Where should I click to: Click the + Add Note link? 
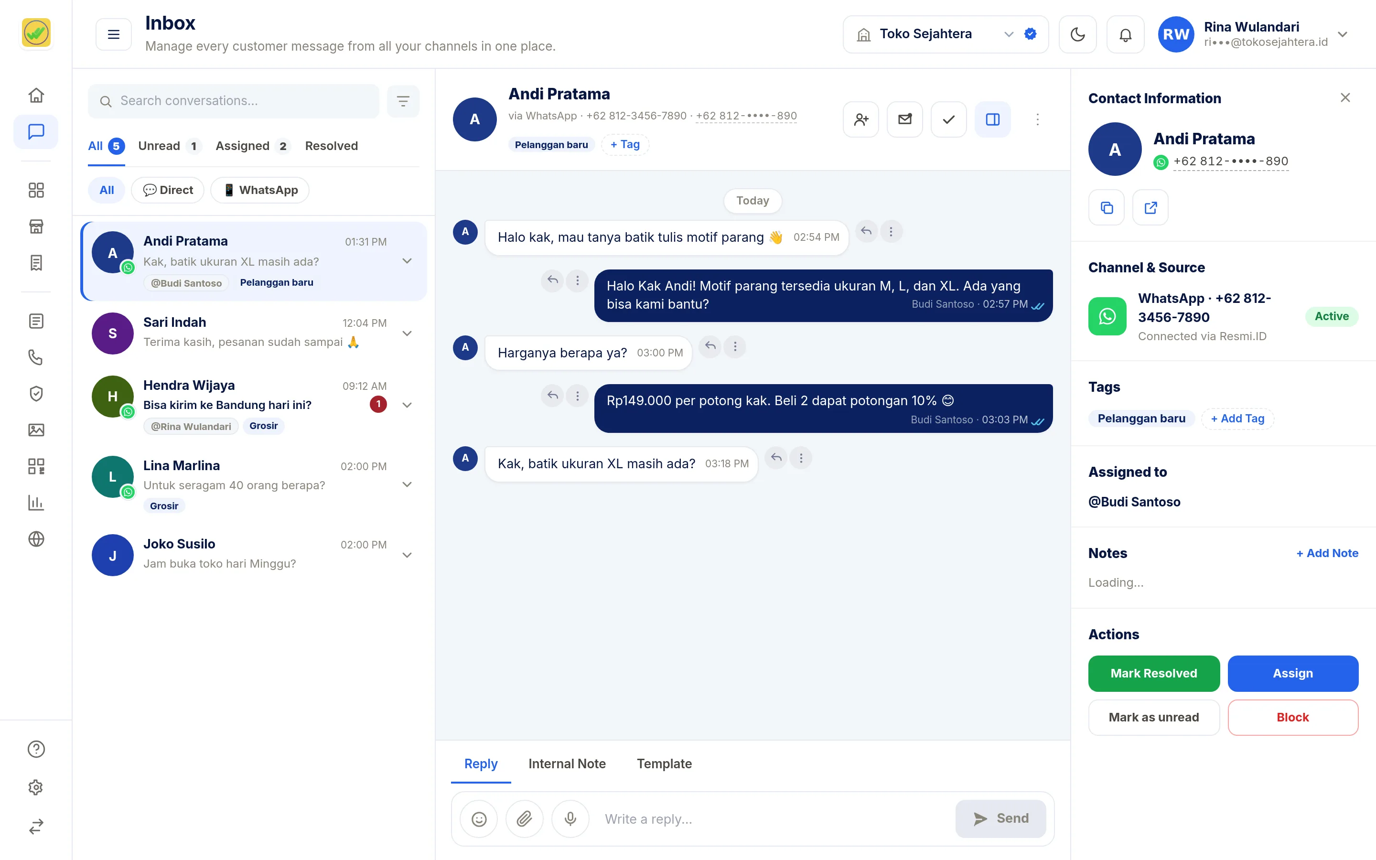coord(1327,553)
